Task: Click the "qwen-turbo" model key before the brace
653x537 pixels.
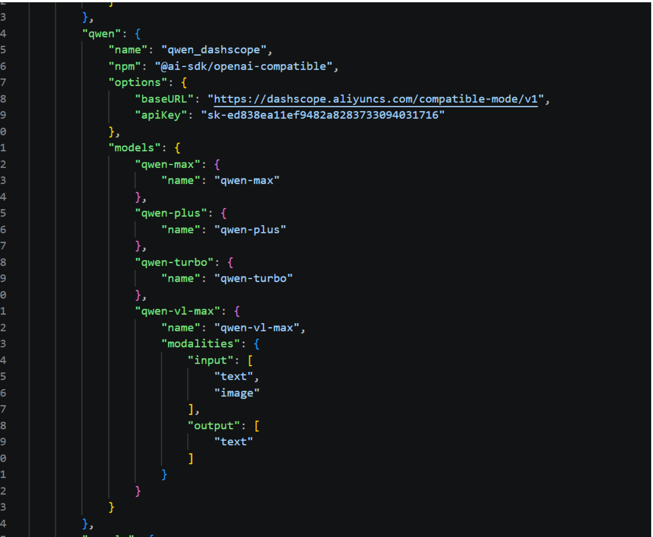Action: (x=174, y=262)
